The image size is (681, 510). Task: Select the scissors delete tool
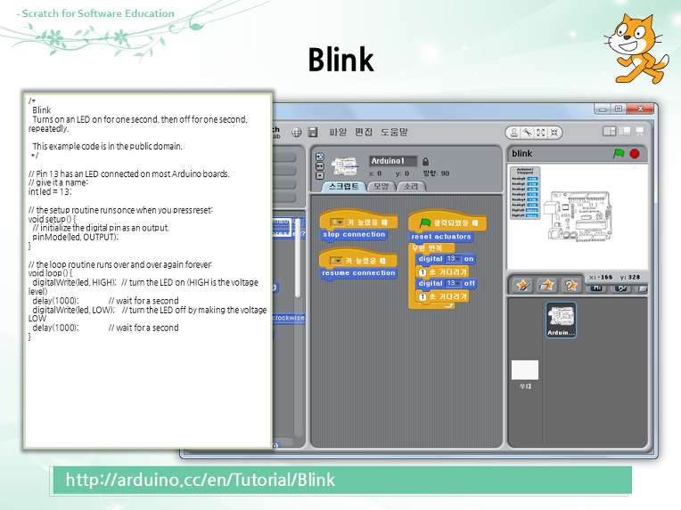528,133
